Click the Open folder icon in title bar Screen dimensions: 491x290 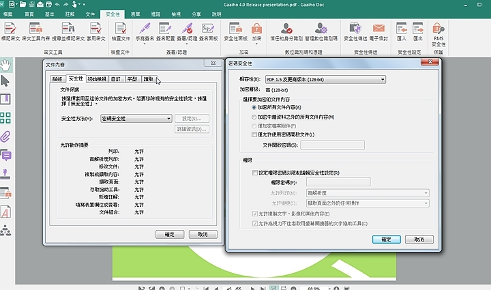pyautogui.click(x=23, y=4)
